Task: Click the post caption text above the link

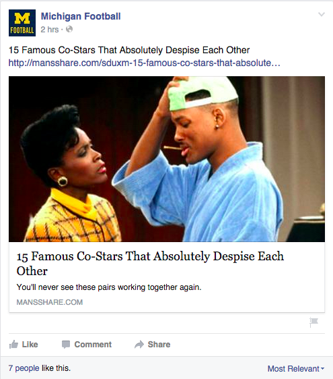Action: [129, 50]
